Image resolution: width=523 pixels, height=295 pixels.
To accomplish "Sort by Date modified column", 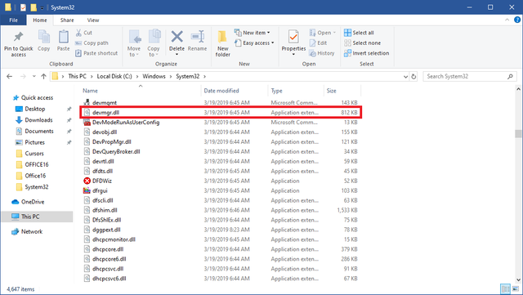I will pyautogui.click(x=221, y=91).
